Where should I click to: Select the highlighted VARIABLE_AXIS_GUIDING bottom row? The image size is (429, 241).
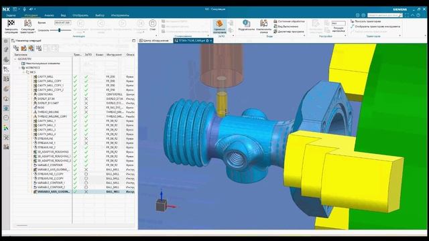pyautogui.click(x=73, y=191)
